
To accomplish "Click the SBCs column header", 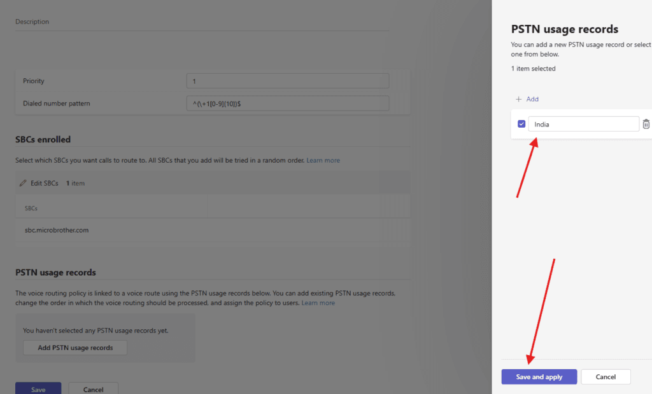I will (x=31, y=208).
